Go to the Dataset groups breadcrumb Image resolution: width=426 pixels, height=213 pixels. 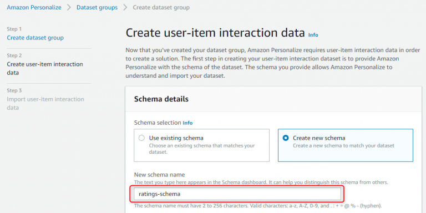coord(97,7)
